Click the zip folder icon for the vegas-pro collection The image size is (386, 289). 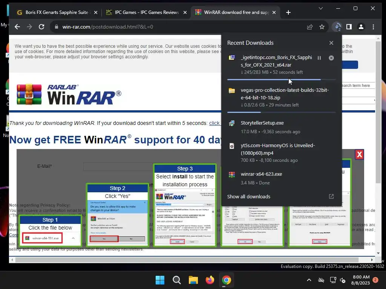coord(232,90)
